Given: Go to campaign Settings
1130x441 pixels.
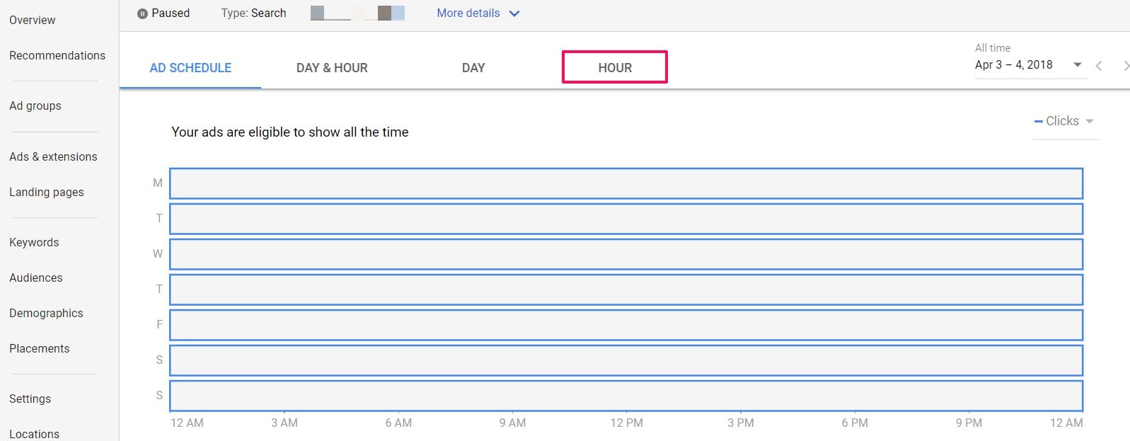Looking at the screenshot, I should [x=30, y=399].
